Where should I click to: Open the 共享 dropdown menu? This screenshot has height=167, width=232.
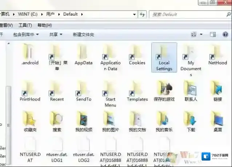[x=56, y=34]
